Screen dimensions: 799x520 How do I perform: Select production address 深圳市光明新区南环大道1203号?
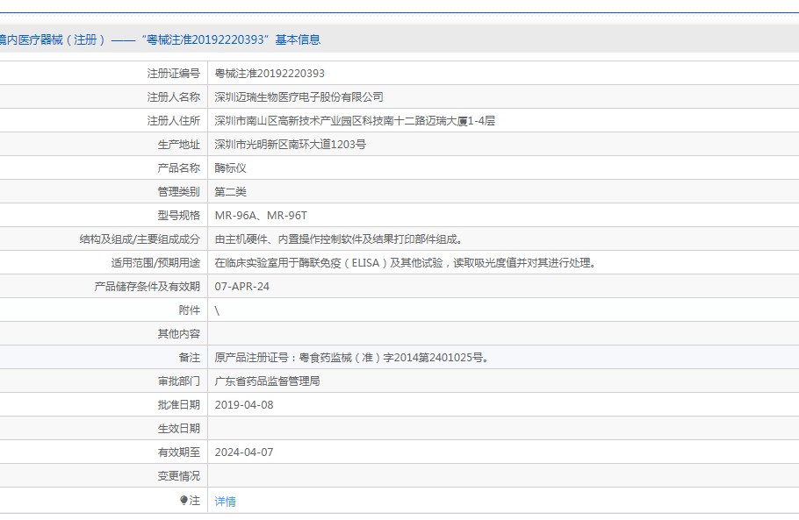(x=290, y=145)
